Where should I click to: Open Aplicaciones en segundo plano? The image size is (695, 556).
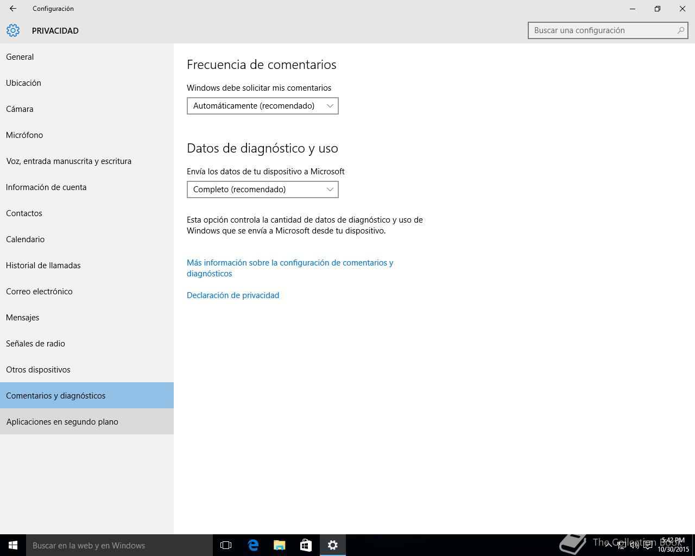coord(87,421)
